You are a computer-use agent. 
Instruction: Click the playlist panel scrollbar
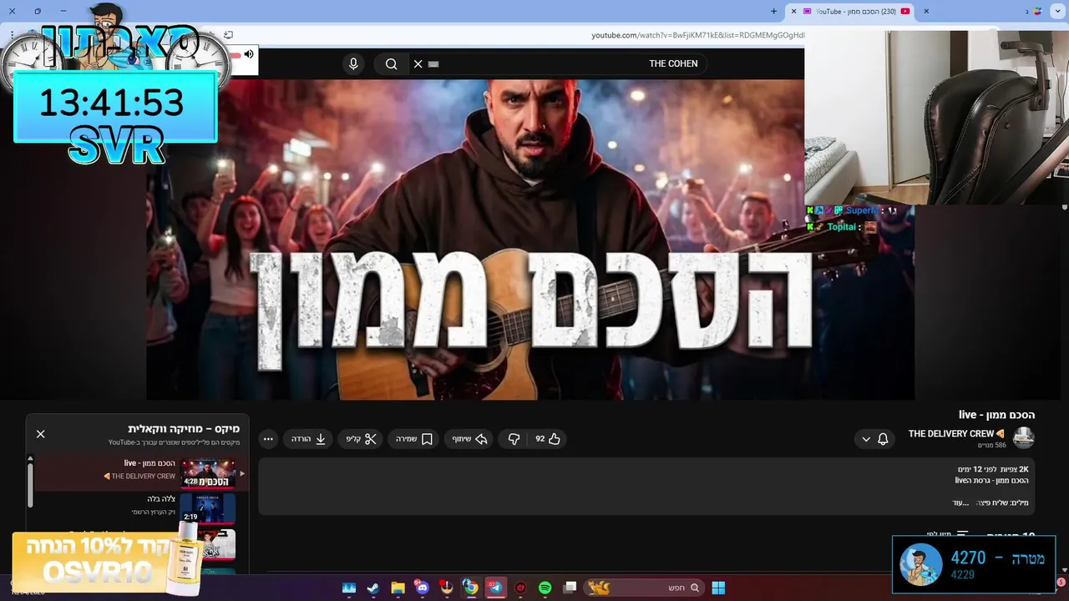click(x=31, y=483)
